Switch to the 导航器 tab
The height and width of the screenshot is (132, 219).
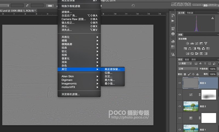tap(190, 13)
